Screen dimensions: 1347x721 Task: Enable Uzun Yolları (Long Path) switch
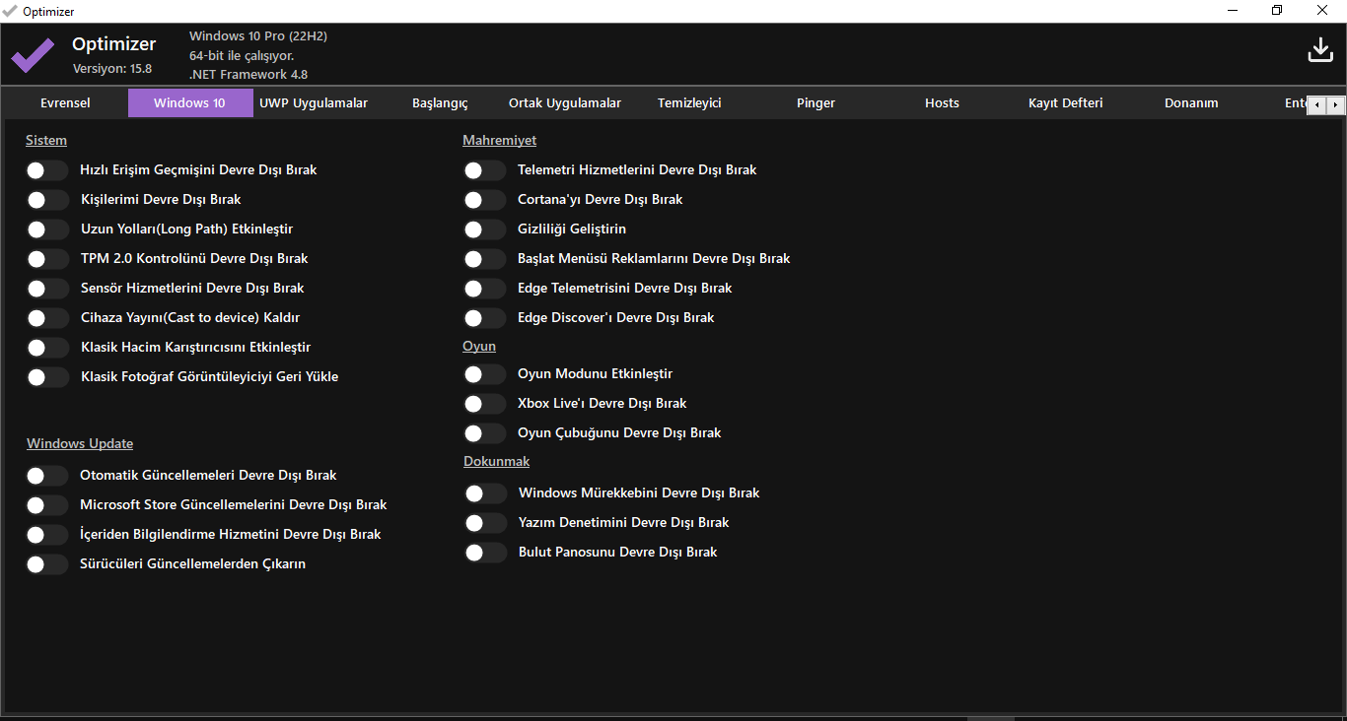pyautogui.click(x=47, y=229)
